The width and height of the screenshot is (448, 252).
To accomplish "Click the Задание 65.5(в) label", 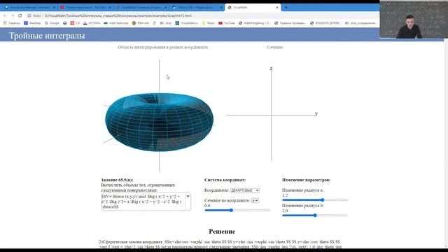I will [x=117, y=180].
